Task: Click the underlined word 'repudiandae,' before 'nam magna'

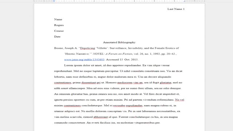Action: 134,106
